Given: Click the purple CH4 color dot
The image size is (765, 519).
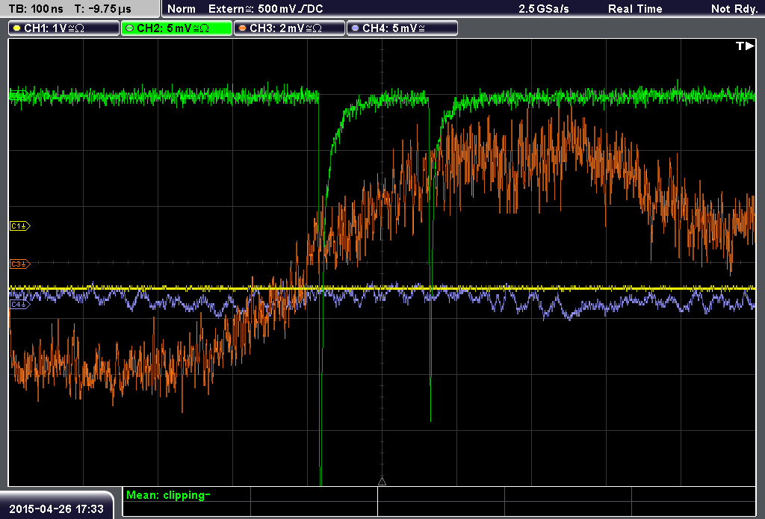Looking at the screenshot, I should [355, 28].
